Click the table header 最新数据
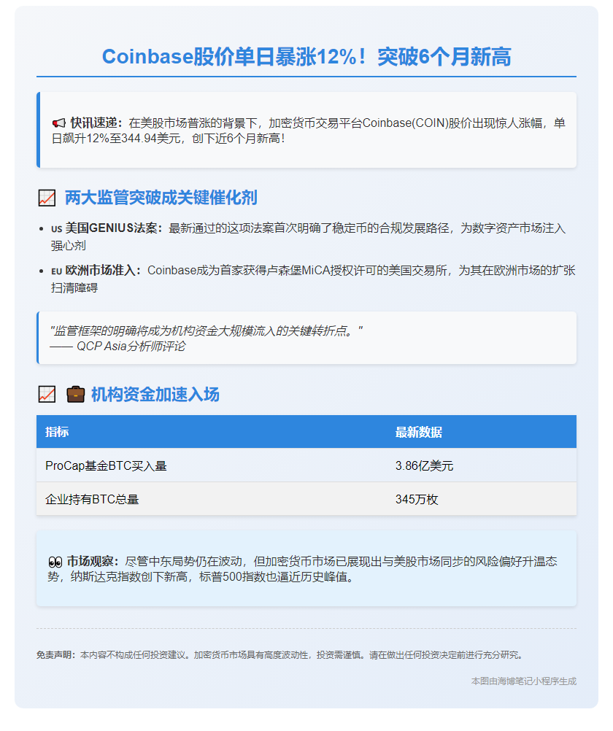The image size is (613, 731). pos(418,432)
